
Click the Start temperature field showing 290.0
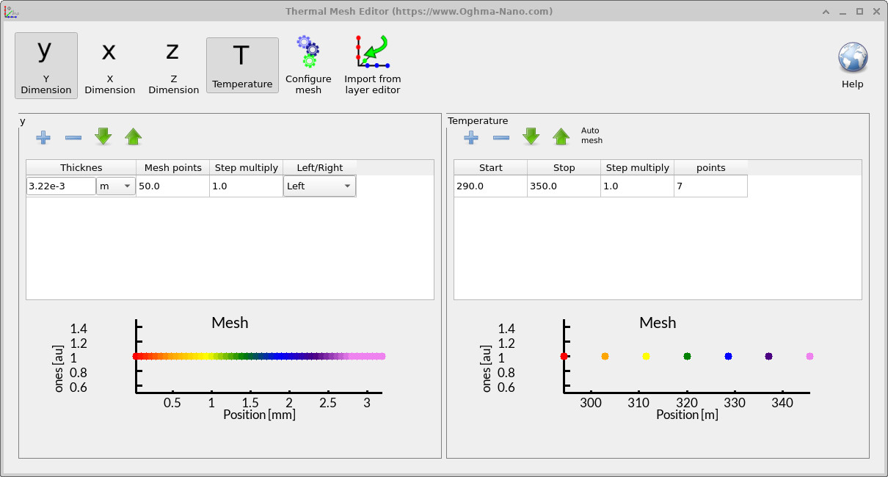point(490,186)
